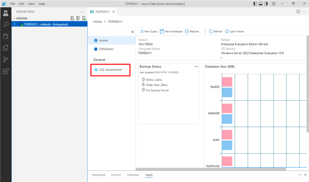Open the File menu

(x=13, y=4)
